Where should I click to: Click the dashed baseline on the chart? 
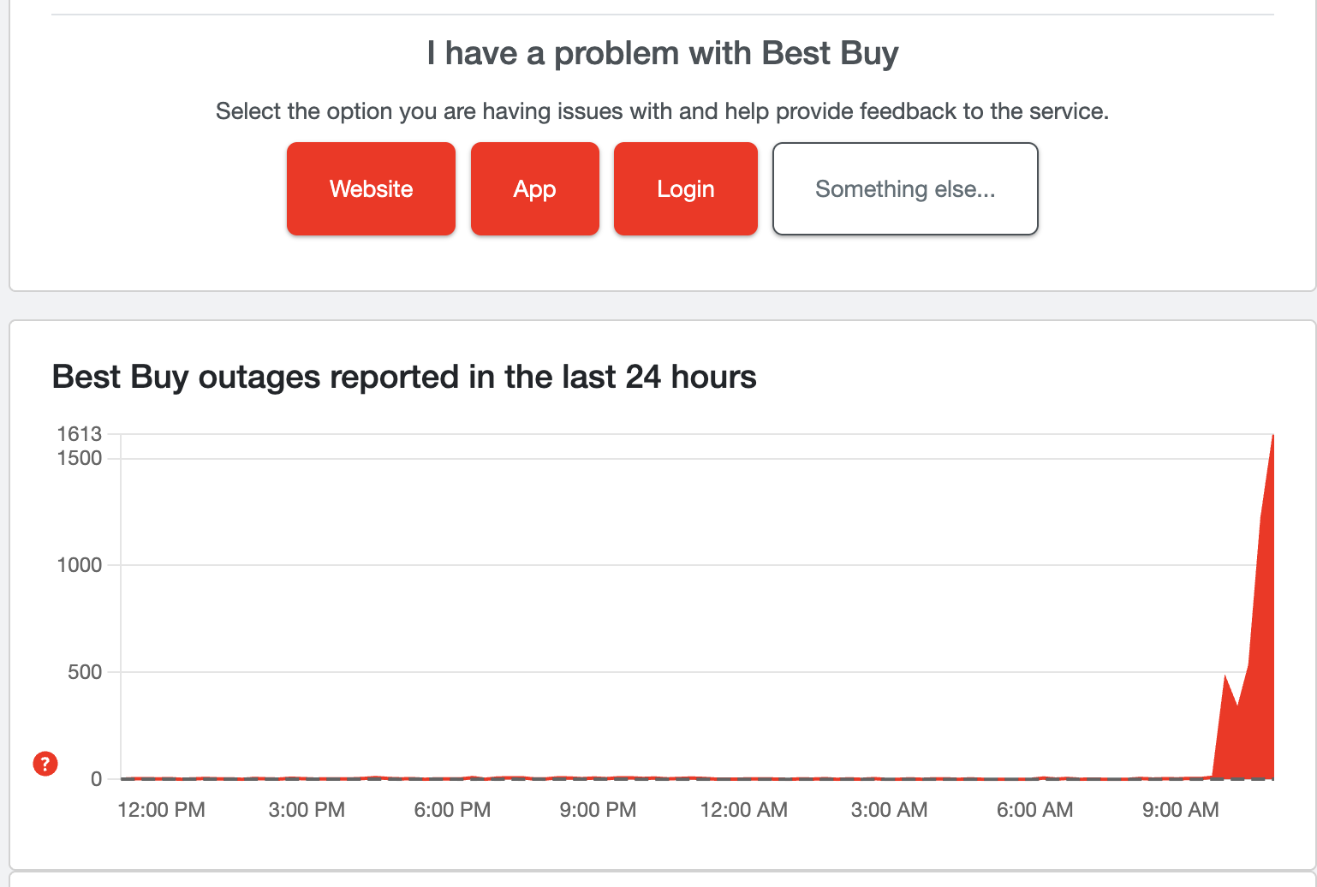[x=599, y=779]
